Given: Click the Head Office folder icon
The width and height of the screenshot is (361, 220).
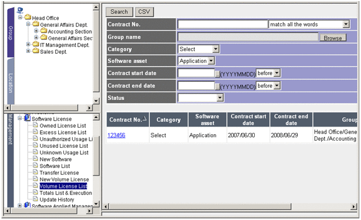Looking at the screenshot, I should click(28, 18).
